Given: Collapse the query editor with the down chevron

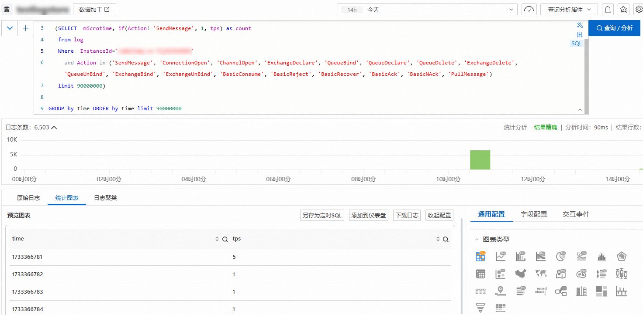Looking at the screenshot, I should coord(10,28).
